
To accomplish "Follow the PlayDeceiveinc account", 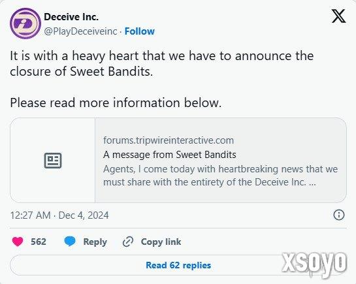I will pos(140,31).
